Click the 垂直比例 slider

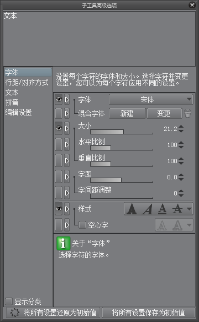tap(122, 164)
